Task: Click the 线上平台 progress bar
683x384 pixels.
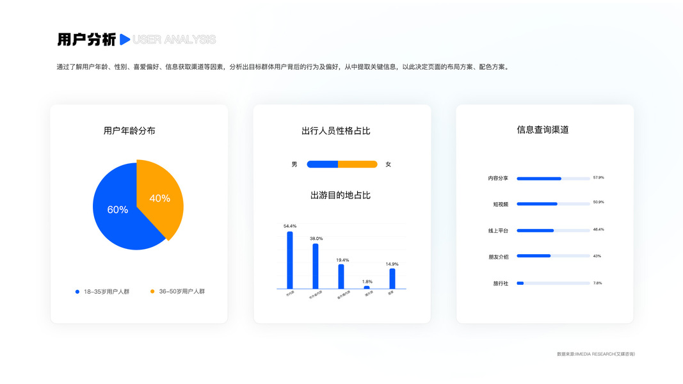Action: (x=553, y=230)
